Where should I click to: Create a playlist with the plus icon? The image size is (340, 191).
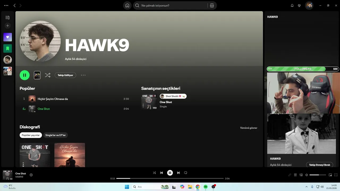tap(7, 26)
